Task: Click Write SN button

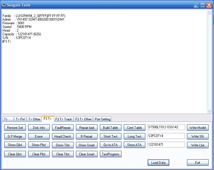Action: (198, 136)
